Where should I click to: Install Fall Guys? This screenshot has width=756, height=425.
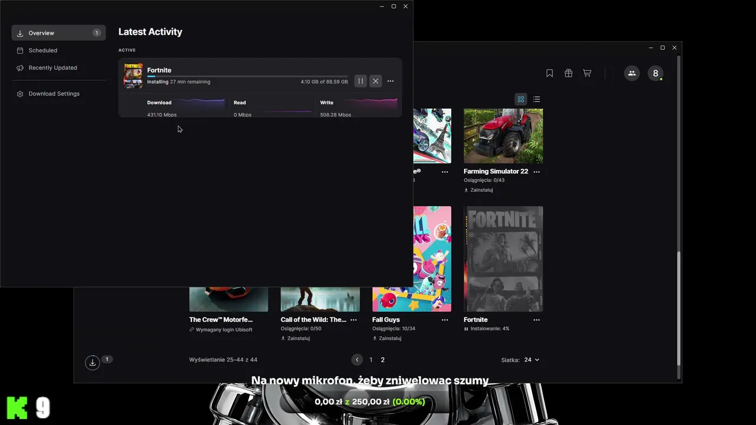click(387, 338)
